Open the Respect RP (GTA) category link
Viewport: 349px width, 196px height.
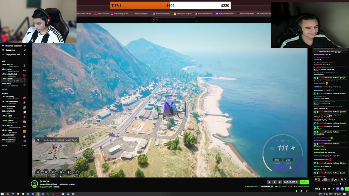pos(46,187)
